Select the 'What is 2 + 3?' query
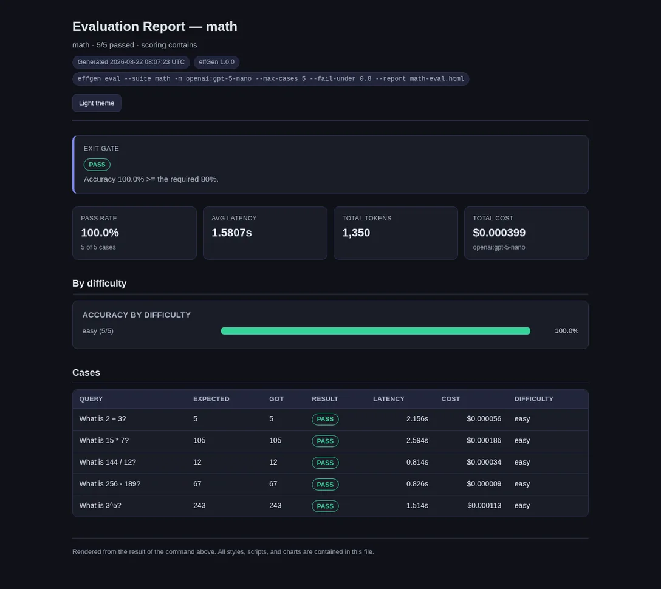The image size is (661, 589). click(x=103, y=419)
